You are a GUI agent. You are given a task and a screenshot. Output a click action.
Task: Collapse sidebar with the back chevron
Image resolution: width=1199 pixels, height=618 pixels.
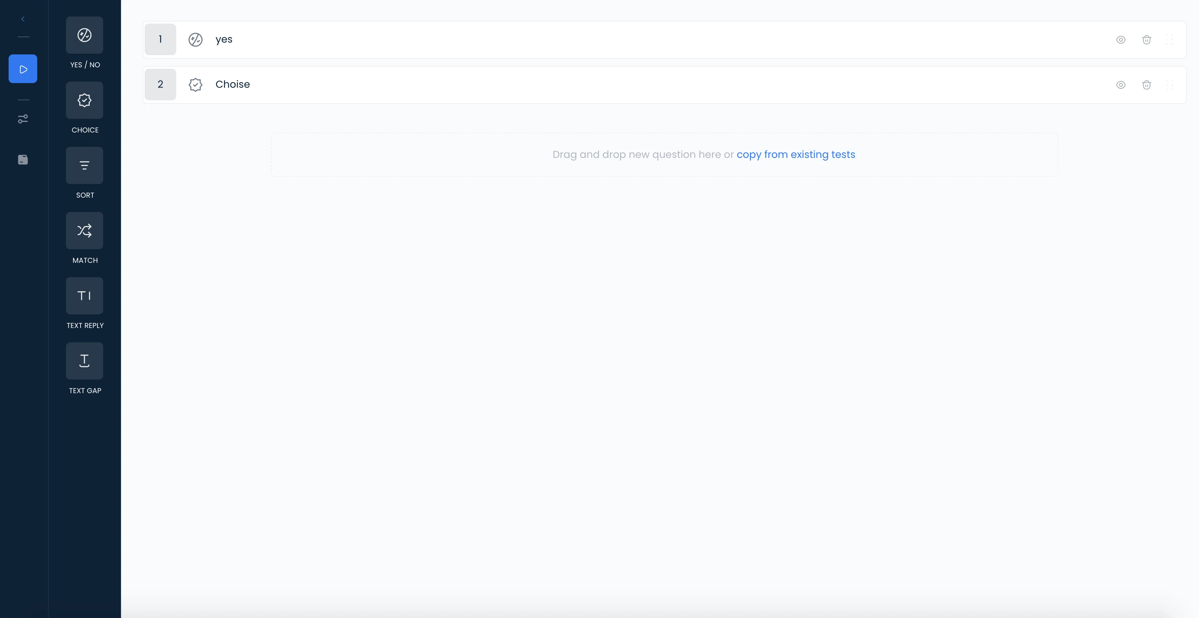[23, 19]
